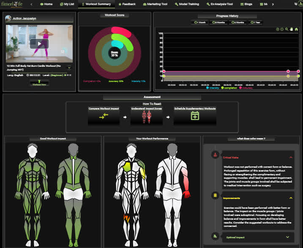303x248 pixels.
Task: Click the workout duration 00:12:21
Action: pyautogui.click(x=33, y=75)
